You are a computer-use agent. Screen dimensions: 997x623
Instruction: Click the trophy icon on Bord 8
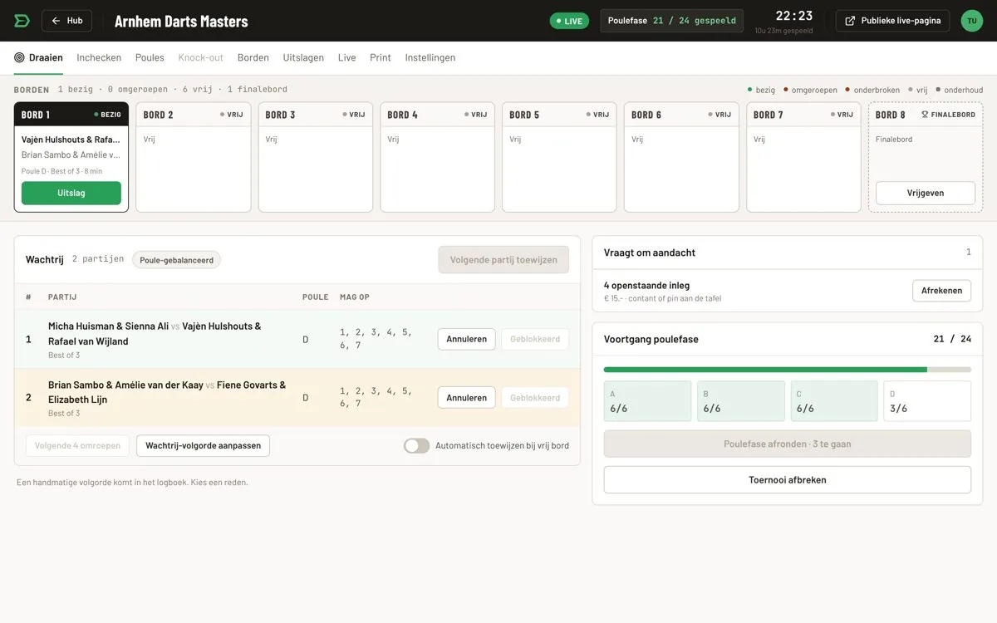(x=925, y=115)
